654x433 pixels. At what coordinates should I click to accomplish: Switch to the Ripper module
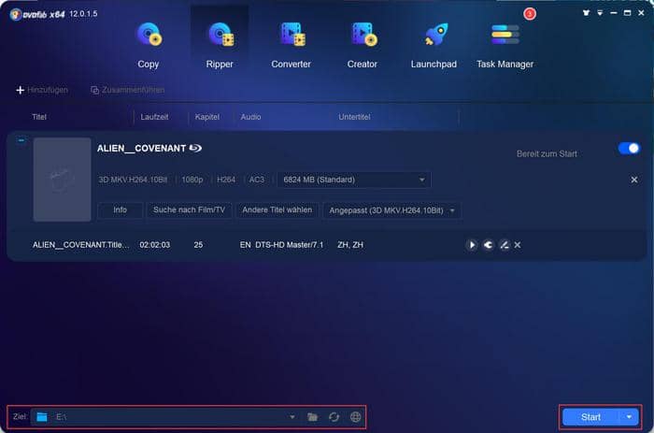point(220,45)
